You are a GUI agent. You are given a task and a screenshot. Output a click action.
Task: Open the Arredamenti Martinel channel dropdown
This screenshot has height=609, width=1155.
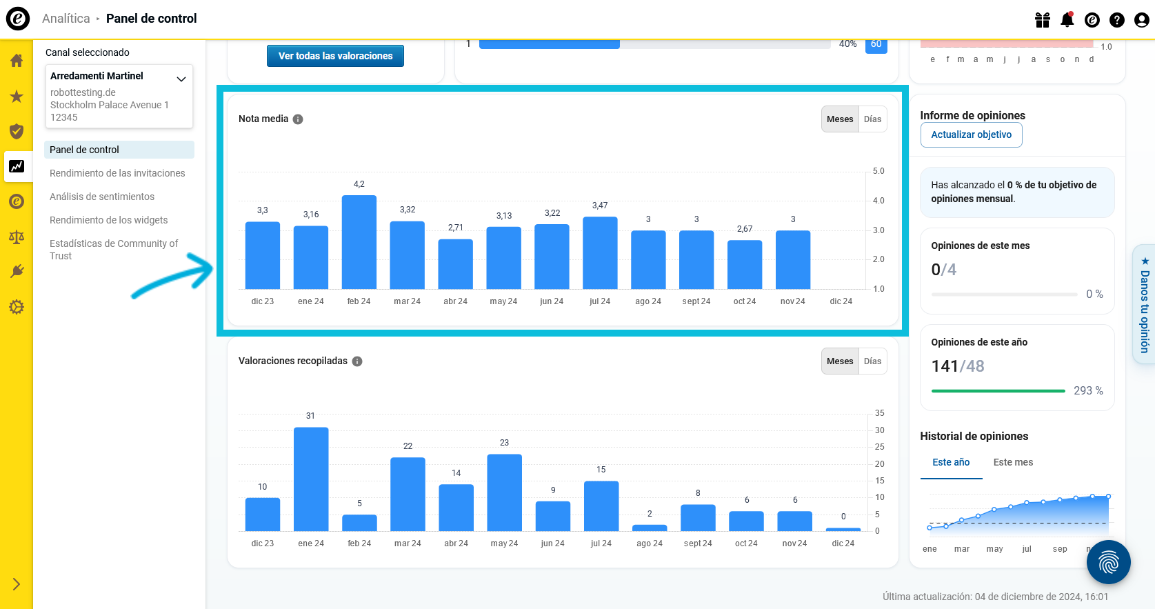coord(119,97)
